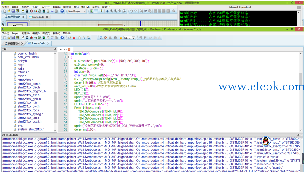305x172 pixels.
Task: Click the red delete file icon in Source Code toolbar
Action: pyautogui.click(x=74, y=38)
